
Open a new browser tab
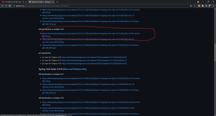coord(57,2)
